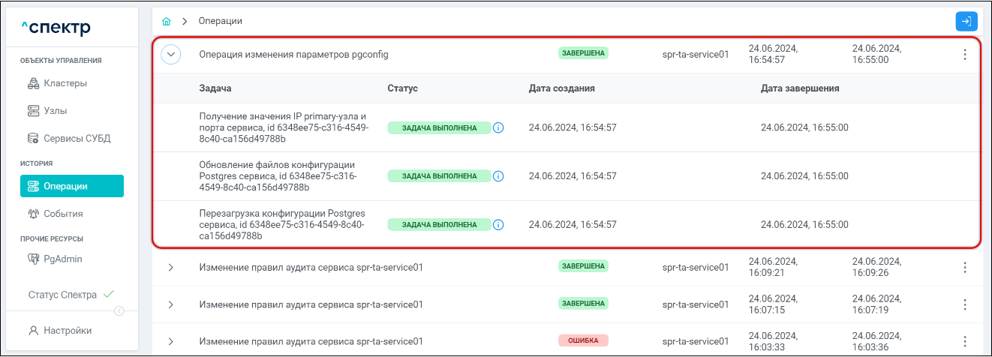The width and height of the screenshot is (992, 357).
Task: Expand the audit rules operation from 16:09:21
Action: point(170,268)
